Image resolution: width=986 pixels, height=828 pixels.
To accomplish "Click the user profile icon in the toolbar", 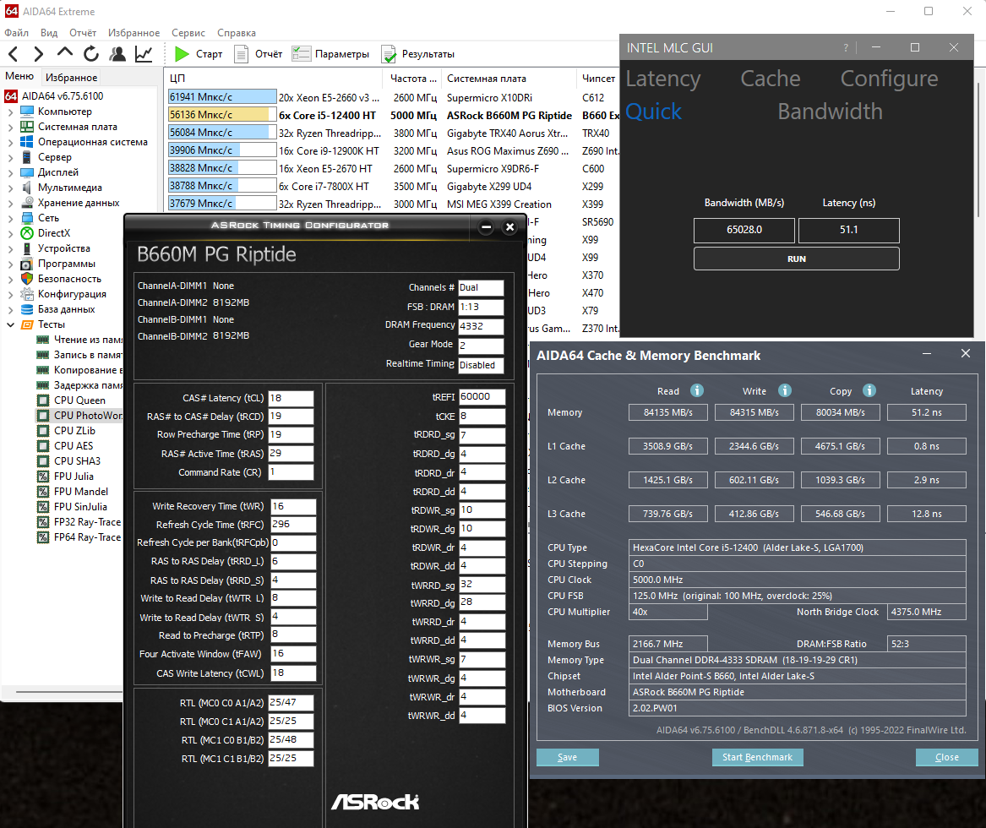I will pyautogui.click(x=117, y=54).
